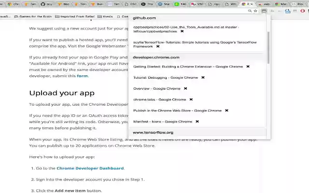The image size is (309, 193).
Task: Switch to the GitHub 'scy' browser tab
Action: coord(47,4)
